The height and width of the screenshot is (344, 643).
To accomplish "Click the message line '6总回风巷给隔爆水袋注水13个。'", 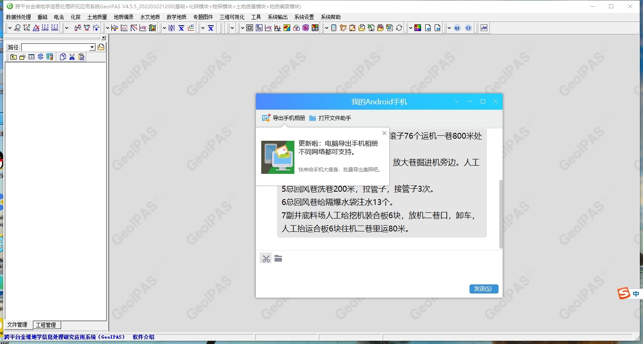I will tap(338, 202).
